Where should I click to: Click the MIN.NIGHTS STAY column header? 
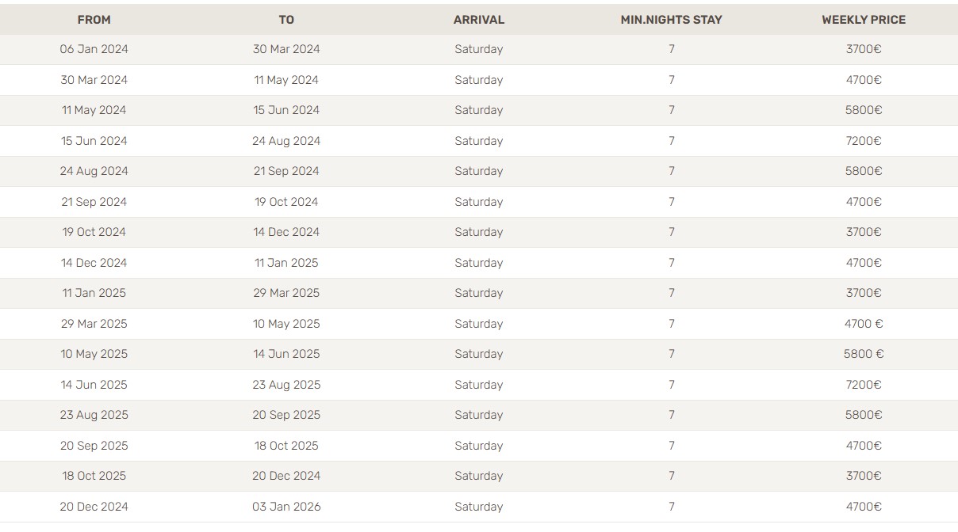[x=671, y=20]
